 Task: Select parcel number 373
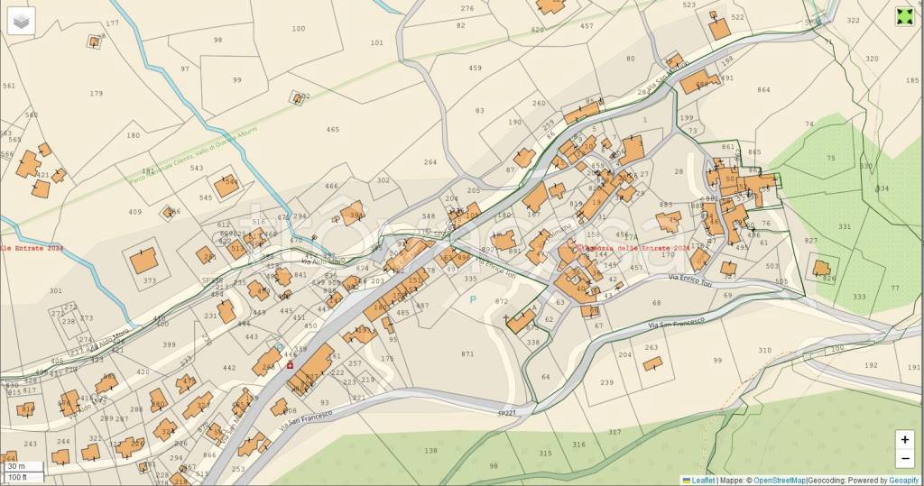(x=150, y=281)
